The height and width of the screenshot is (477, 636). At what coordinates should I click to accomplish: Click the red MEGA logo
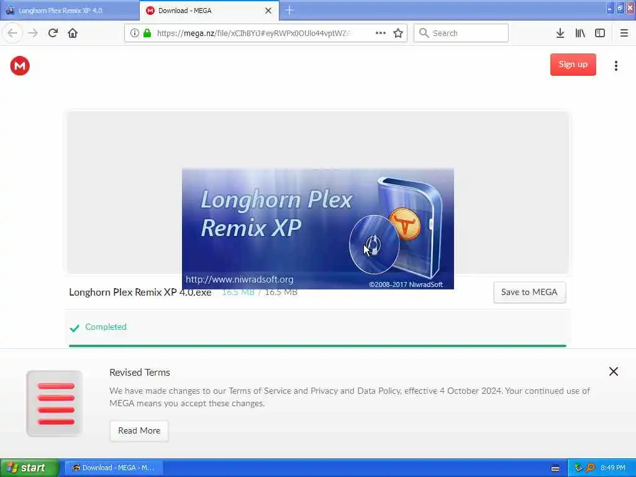point(20,66)
